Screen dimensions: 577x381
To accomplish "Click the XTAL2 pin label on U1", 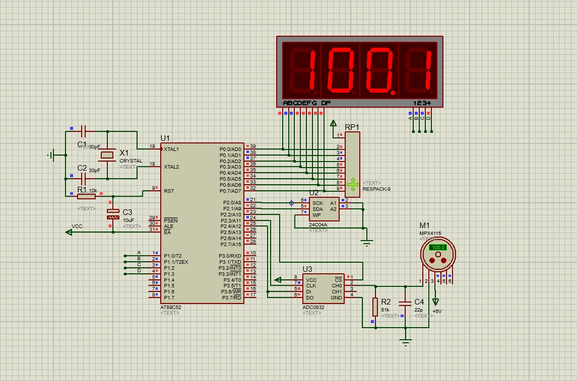I will (171, 167).
